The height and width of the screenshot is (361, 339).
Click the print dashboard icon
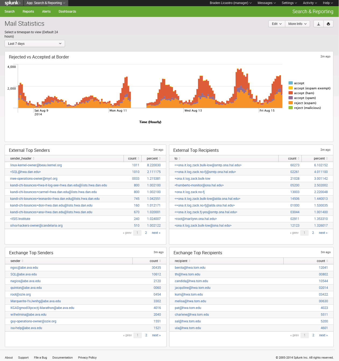tap(328, 24)
